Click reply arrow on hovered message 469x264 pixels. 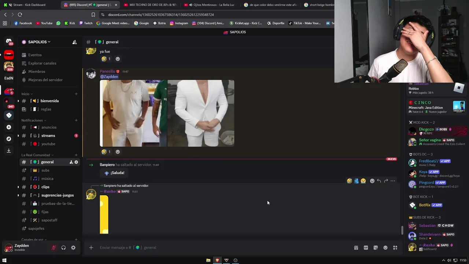click(379, 181)
